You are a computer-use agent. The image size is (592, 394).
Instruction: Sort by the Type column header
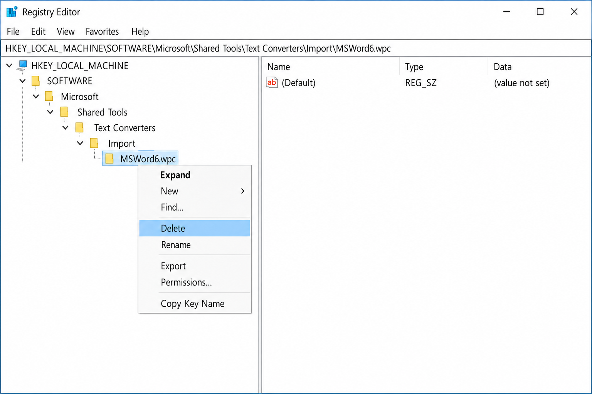click(x=444, y=67)
